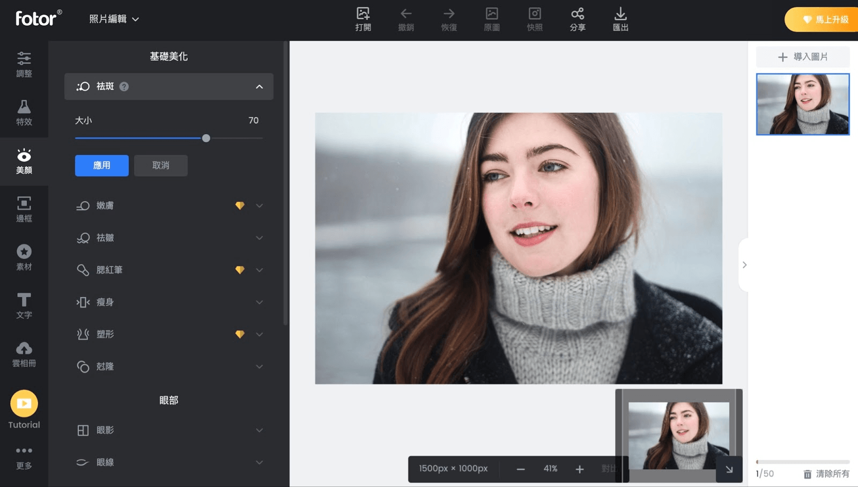The image size is (858, 487).
Task: Expand the 嫩膚 smoothing option
Action: pyautogui.click(x=260, y=205)
